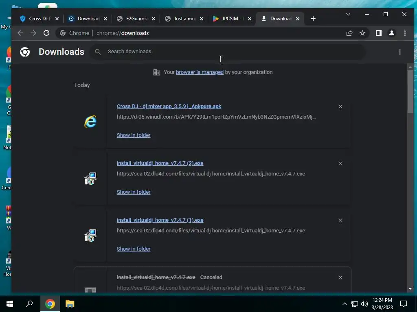Click installer icon of virtualdj (1).exe
This screenshot has width=417, height=312.
[90, 236]
